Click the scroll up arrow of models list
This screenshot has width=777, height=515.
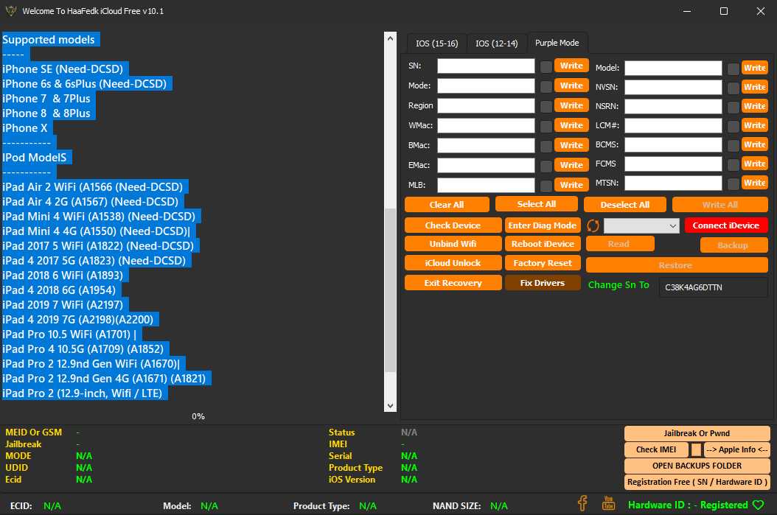point(390,38)
